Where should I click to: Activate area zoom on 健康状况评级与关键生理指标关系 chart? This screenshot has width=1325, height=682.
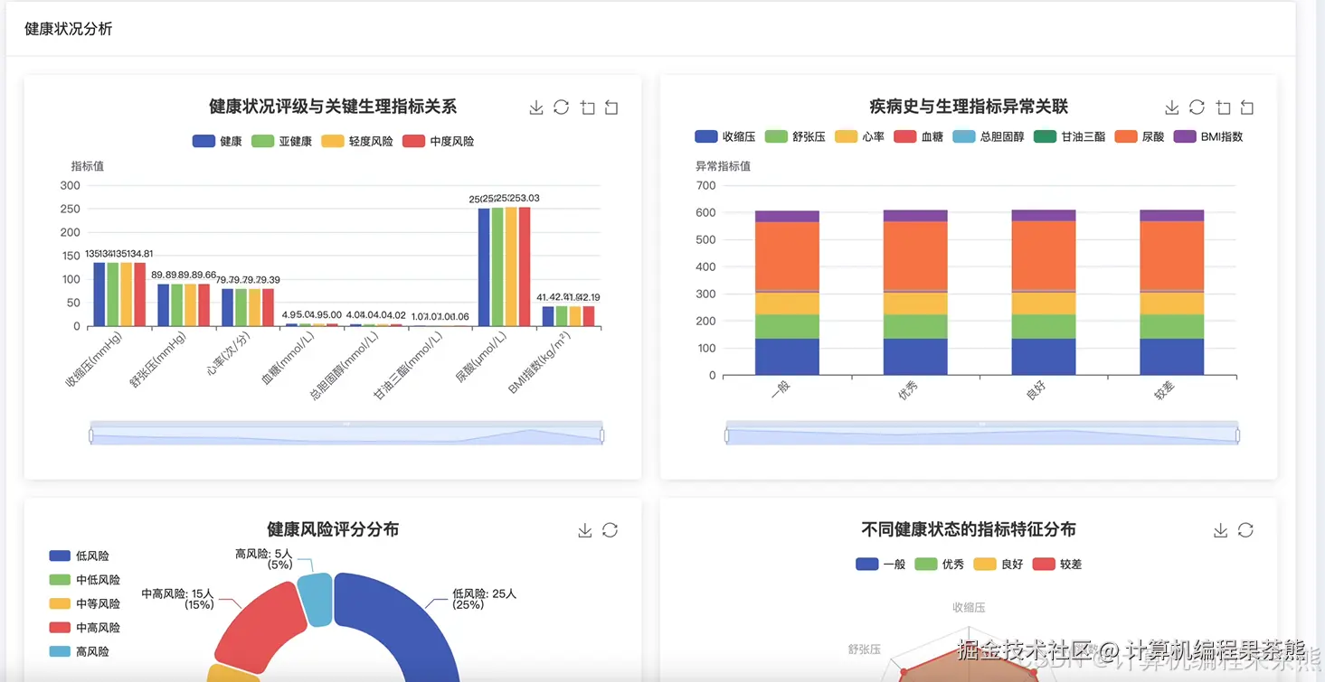click(x=587, y=107)
